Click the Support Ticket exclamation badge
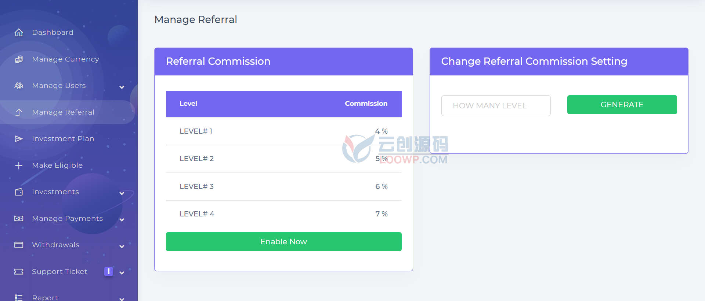Viewport: 705px width, 301px height. pos(108,271)
